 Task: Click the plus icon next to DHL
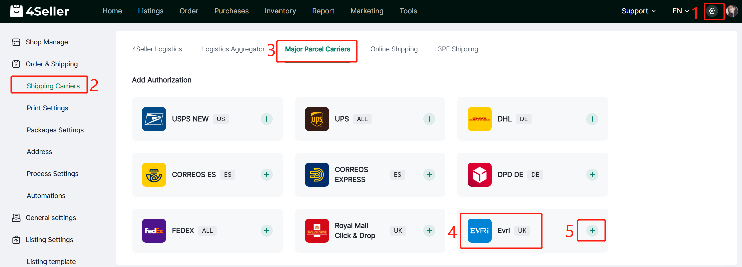592,119
